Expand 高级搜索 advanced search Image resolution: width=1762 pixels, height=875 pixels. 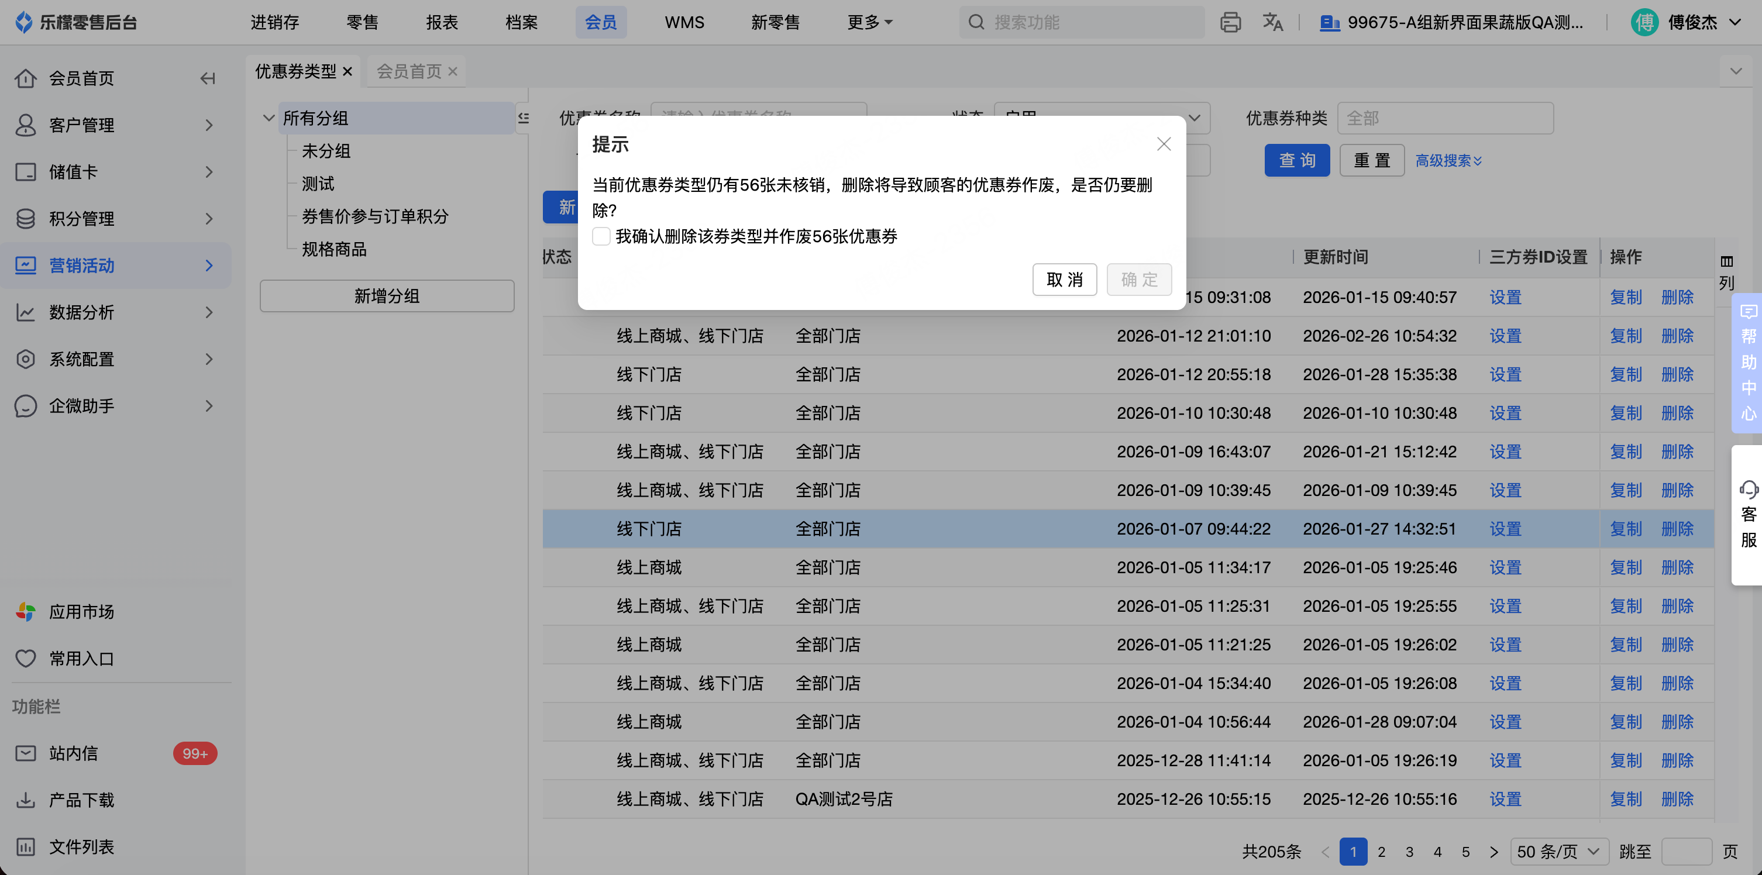pyautogui.click(x=1448, y=161)
